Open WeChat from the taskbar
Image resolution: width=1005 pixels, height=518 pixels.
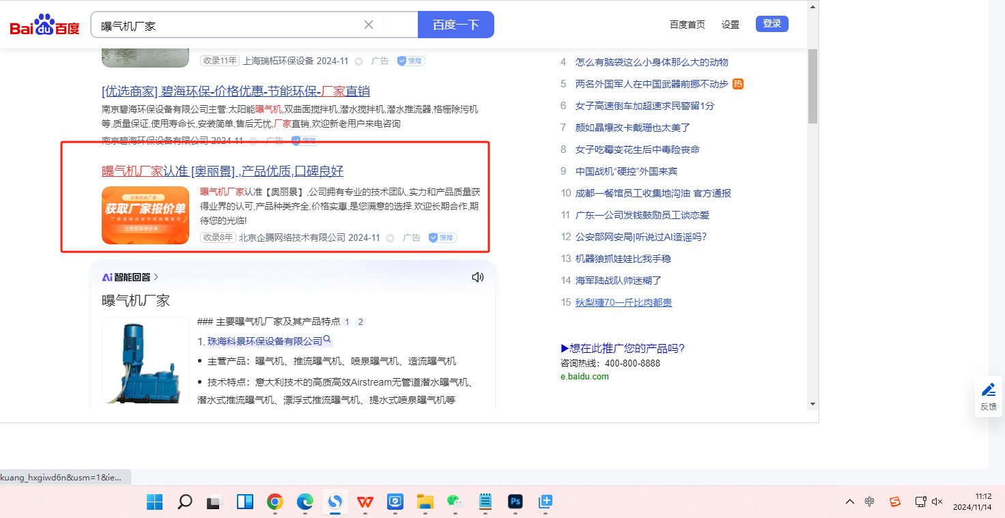tap(455, 502)
